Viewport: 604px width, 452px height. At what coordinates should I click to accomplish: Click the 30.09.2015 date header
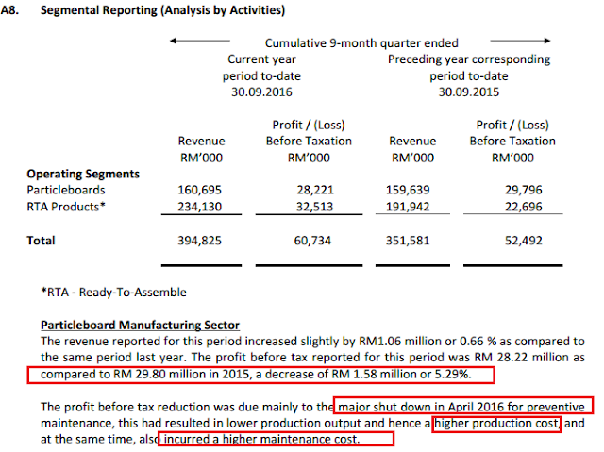pyautogui.click(x=469, y=92)
